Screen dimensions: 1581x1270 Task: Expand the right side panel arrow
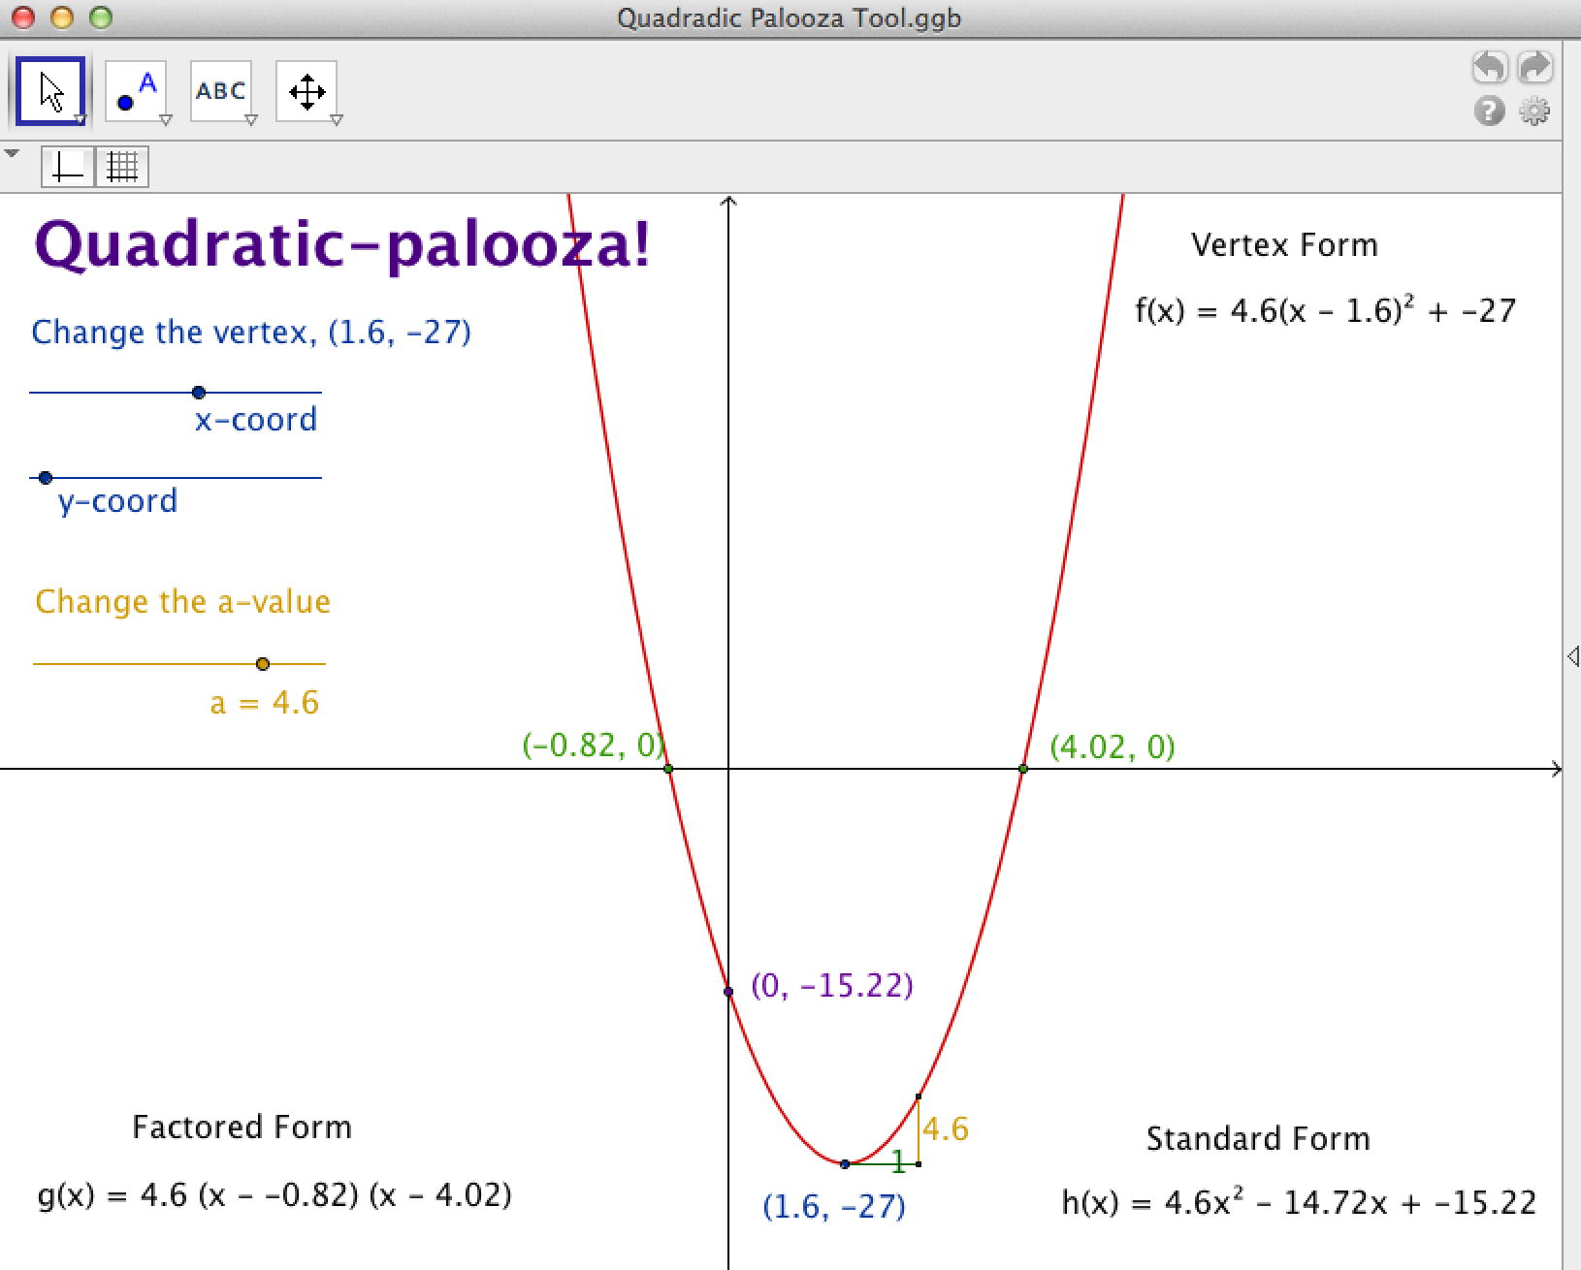pos(1572,657)
